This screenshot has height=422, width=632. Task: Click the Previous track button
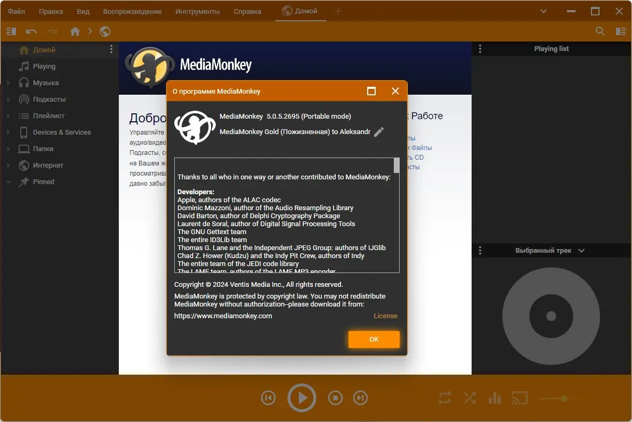[268, 398]
